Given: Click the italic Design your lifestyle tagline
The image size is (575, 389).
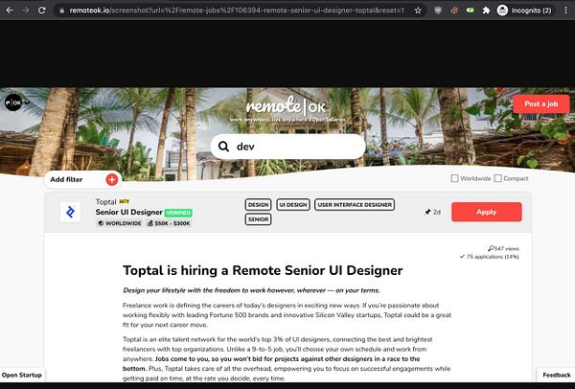Looking at the screenshot, I should point(251,290).
